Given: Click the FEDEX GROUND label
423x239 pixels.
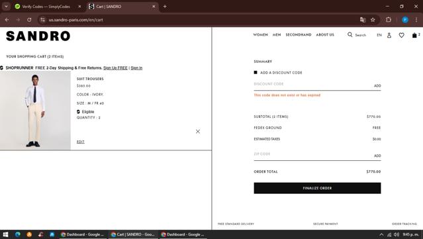Looking at the screenshot, I should pos(267,128).
